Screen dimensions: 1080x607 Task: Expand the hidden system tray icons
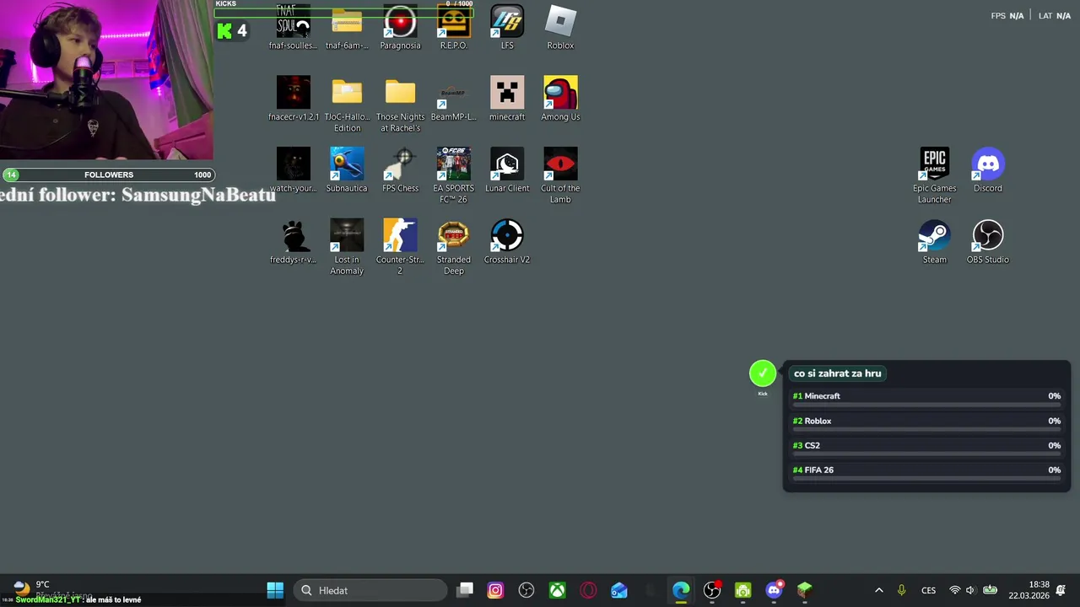(x=878, y=590)
